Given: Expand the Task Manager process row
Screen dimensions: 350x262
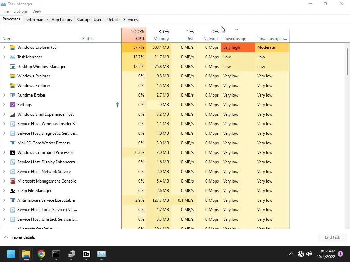Looking at the screenshot, I should (x=4, y=57).
